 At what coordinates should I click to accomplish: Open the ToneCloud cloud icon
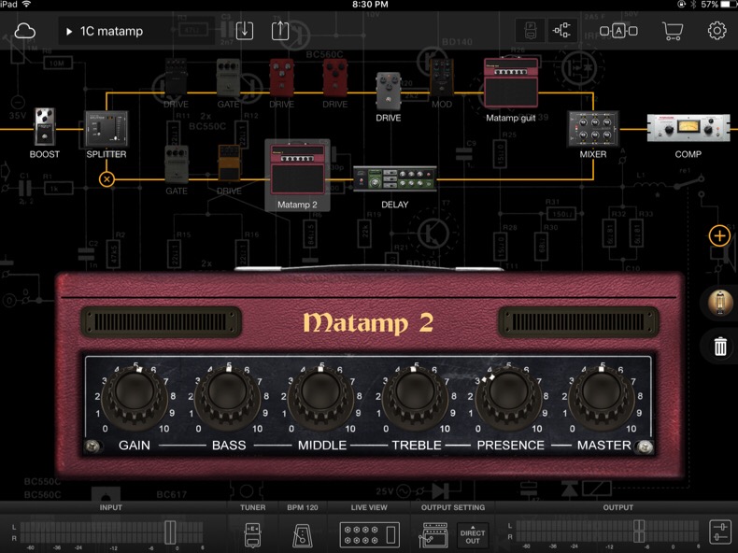[24, 31]
